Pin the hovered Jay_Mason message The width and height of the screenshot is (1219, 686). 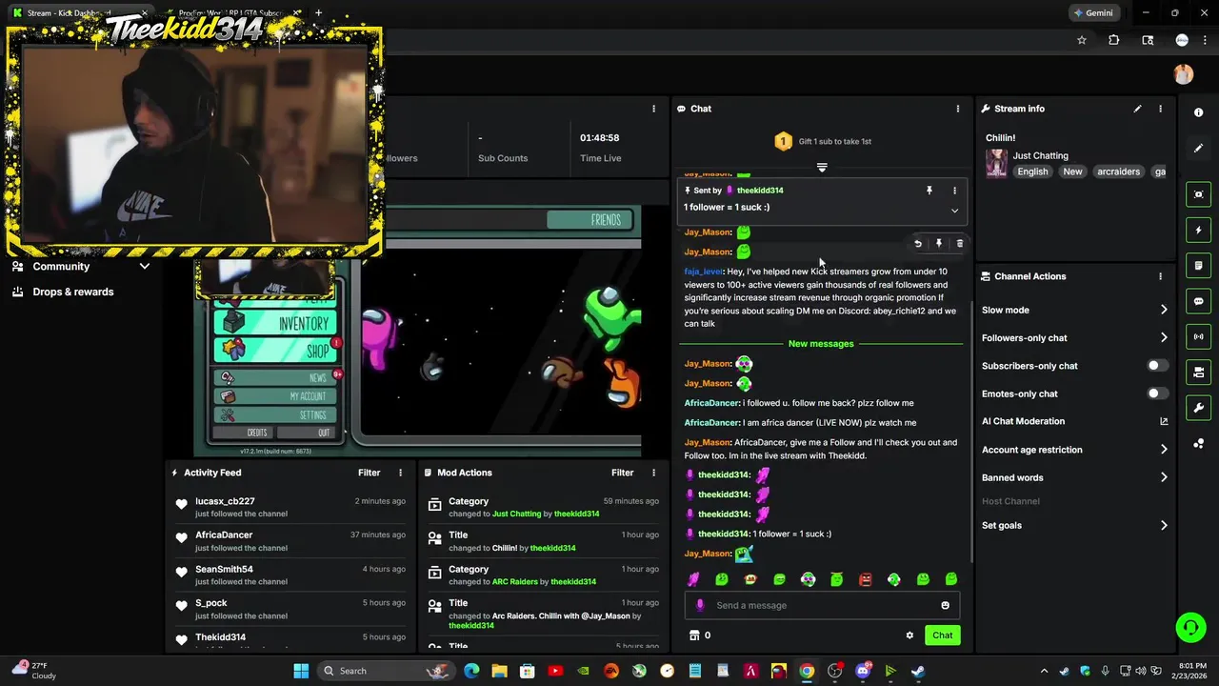coord(939,244)
